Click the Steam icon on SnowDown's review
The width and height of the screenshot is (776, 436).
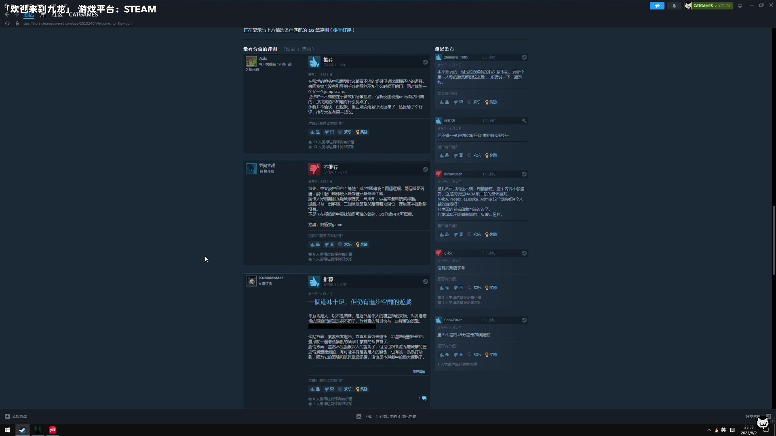[524, 320]
